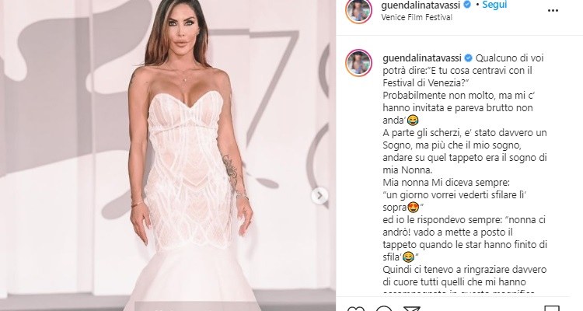The image size is (583, 311).
Task: Open comments via the speech bubble icon
Action: click(x=384, y=309)
